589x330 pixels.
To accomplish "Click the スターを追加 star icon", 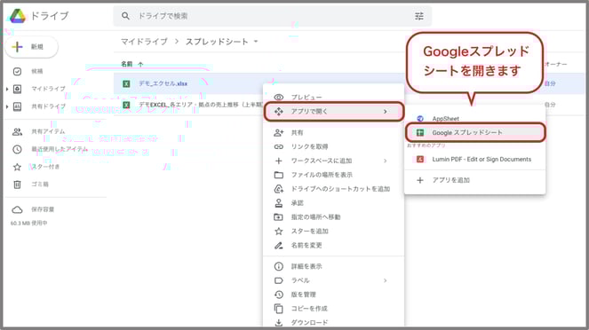I will tap(279, 231).
